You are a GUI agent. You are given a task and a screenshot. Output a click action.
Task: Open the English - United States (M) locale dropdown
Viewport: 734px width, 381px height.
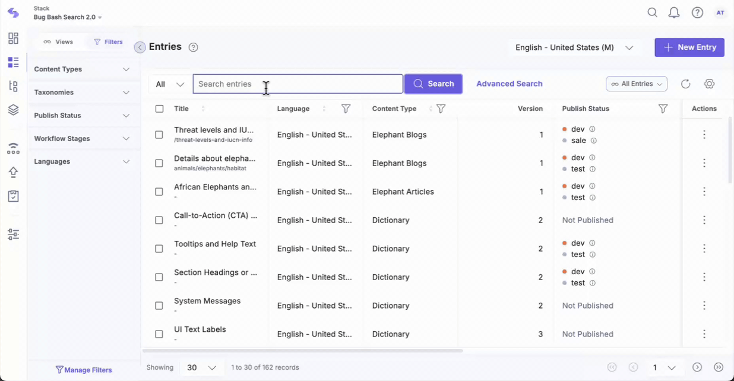click(574, 47)
